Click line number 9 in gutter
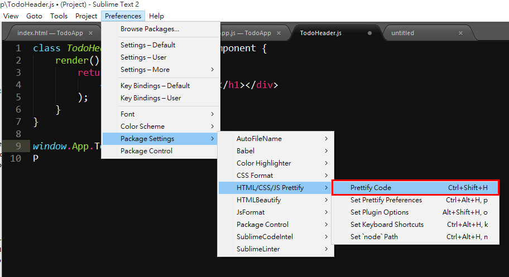 point(18,146)
